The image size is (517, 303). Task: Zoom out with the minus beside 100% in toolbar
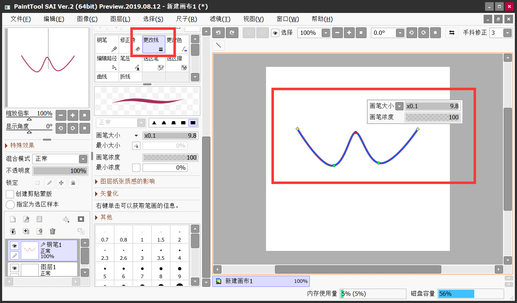tap(337, 33)
